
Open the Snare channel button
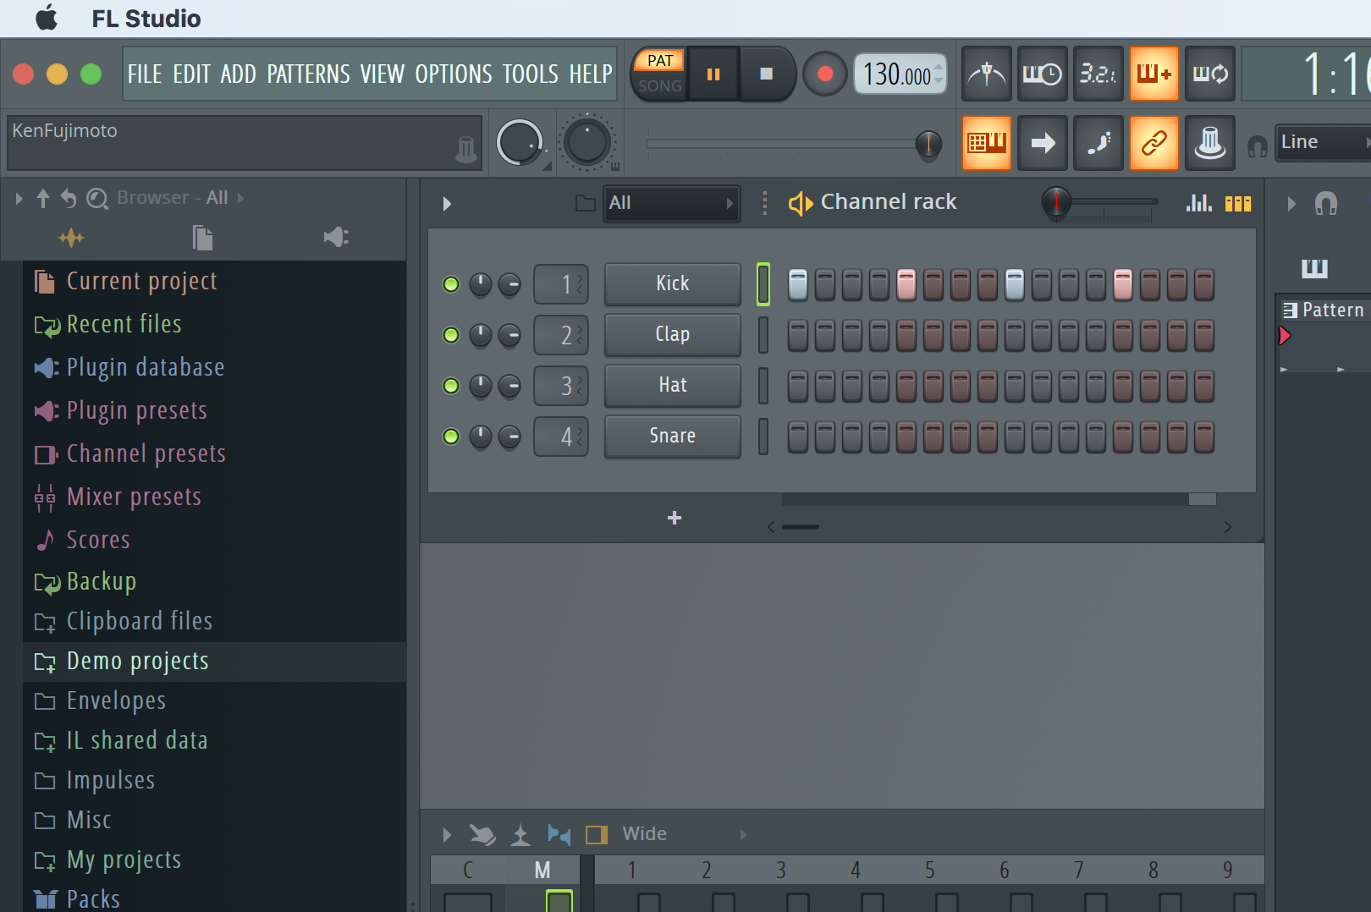(x=673, y=437)
